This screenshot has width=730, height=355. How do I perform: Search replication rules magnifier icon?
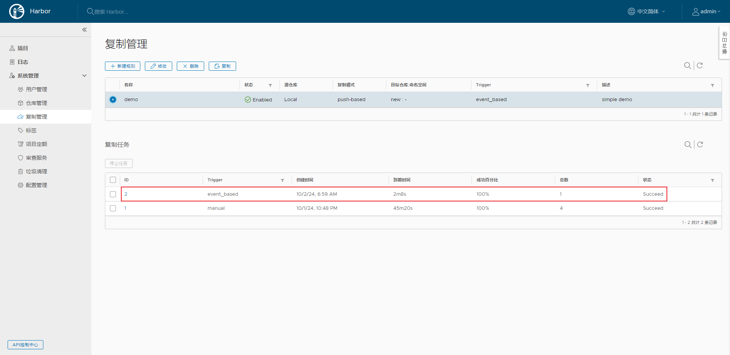point(687,66)
